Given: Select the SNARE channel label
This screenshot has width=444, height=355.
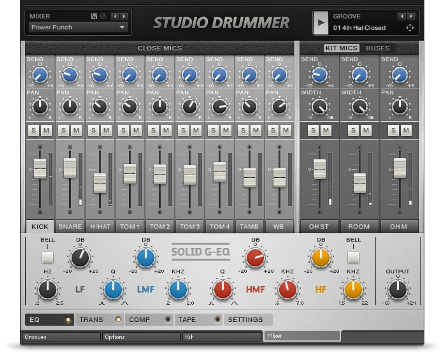Looking at the screenshot, I should tap(70, 227).
